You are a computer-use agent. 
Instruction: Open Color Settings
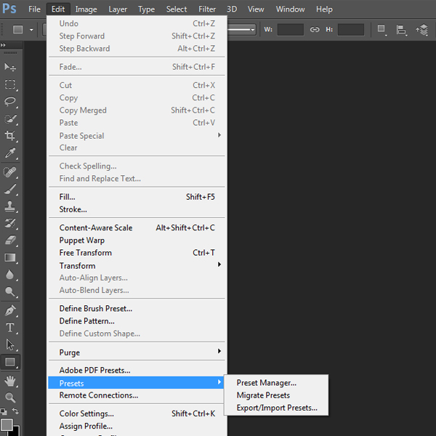[x=137, y=413]
